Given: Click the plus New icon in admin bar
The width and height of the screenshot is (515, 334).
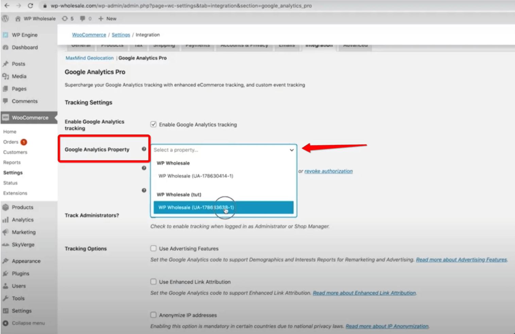Looking at the screenshot, I should (x=101, y=18).
